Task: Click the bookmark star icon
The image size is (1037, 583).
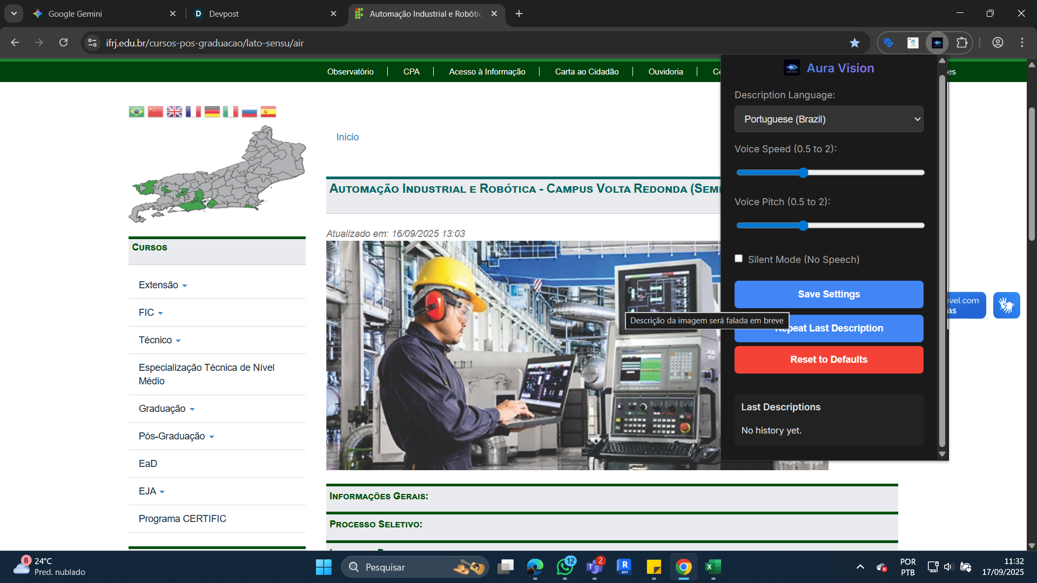Action: pyautogui.click(x=854, y=43)
